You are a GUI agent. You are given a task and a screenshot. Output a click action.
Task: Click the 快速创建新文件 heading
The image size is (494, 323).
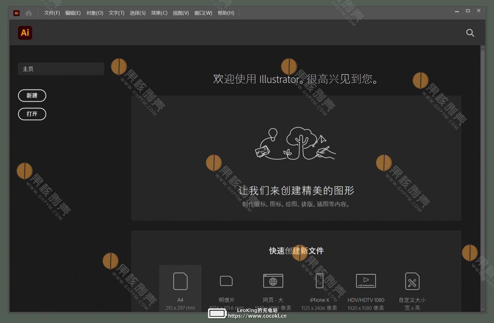click(x=296, y=251)
